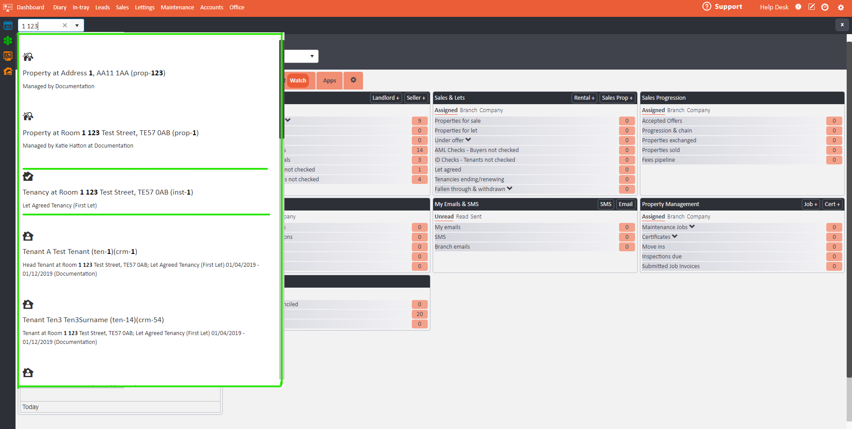The image size is (852, 429).
Task: Select Tenancy at Room 1 123 Test Street result
Action: [x=108, y=192]
